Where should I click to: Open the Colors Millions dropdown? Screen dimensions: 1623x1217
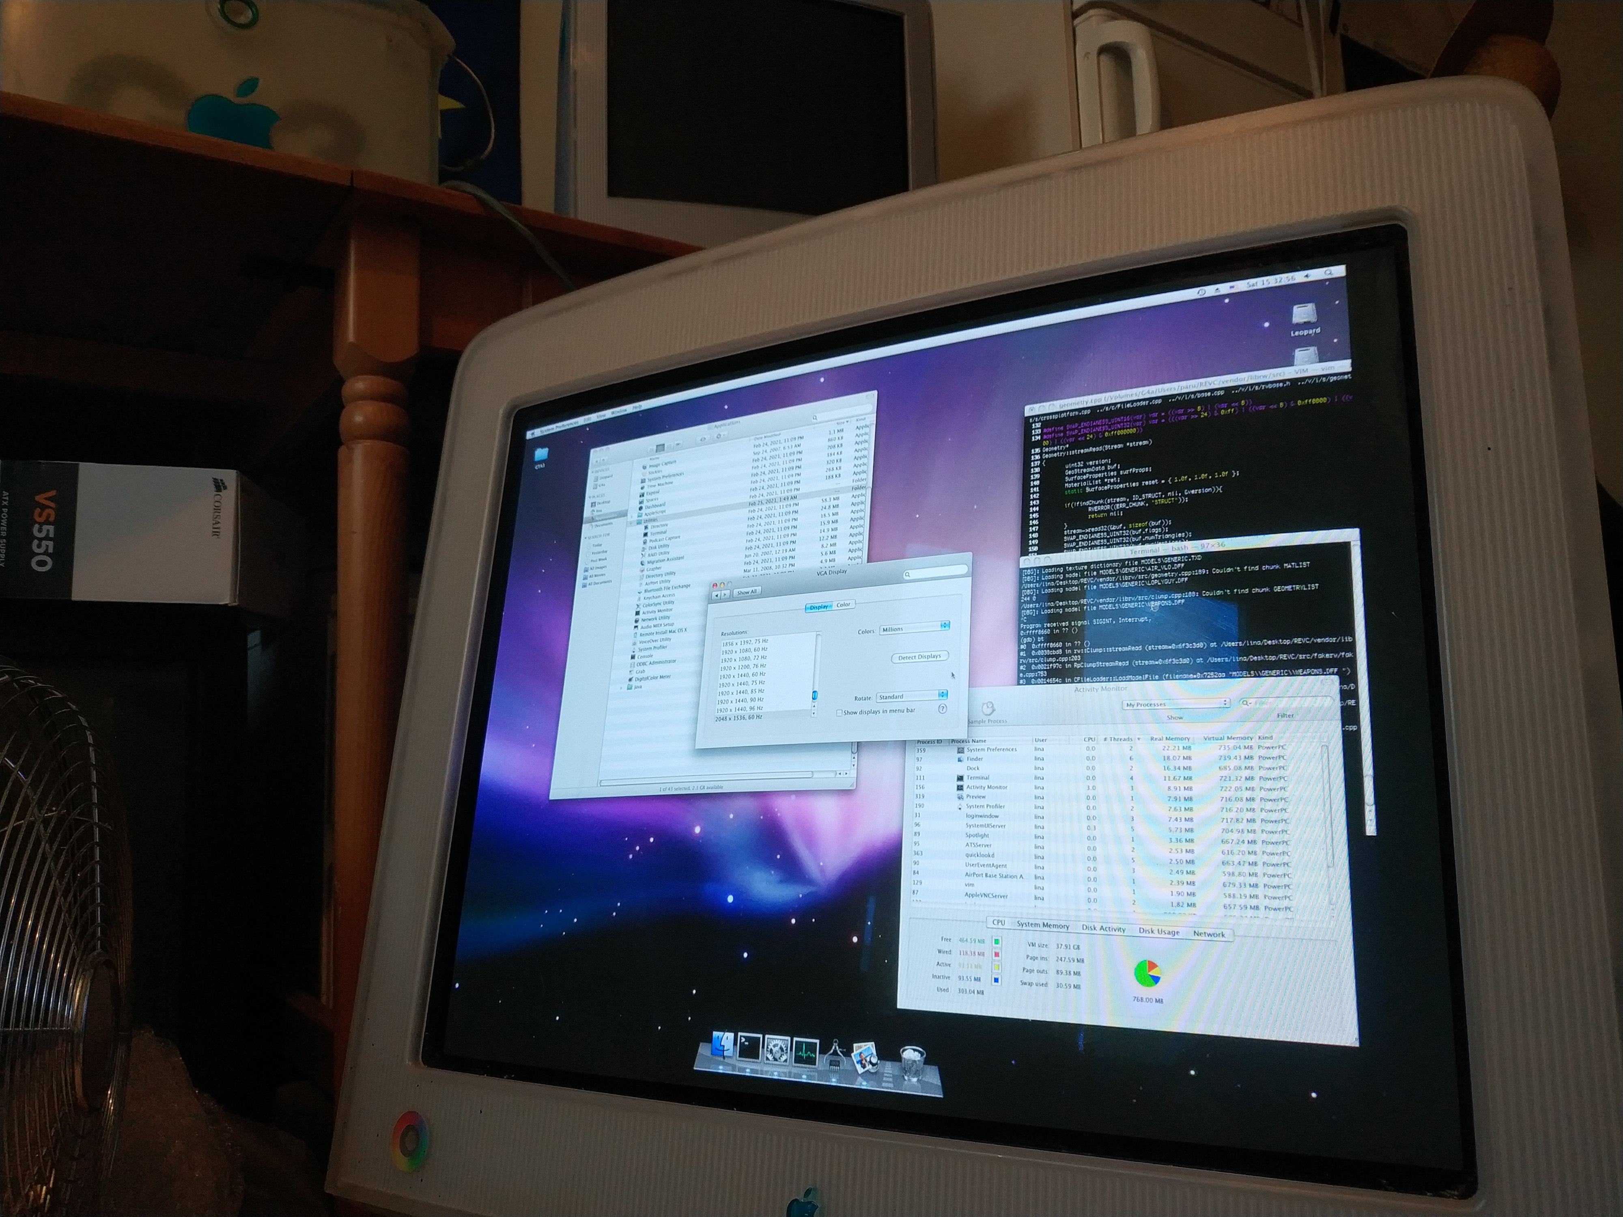click(914, 629)
